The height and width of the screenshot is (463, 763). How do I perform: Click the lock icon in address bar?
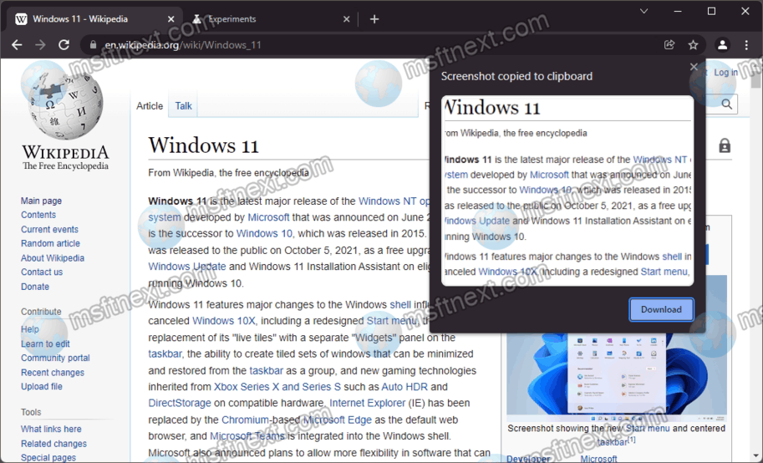click(x=93, y=45)
